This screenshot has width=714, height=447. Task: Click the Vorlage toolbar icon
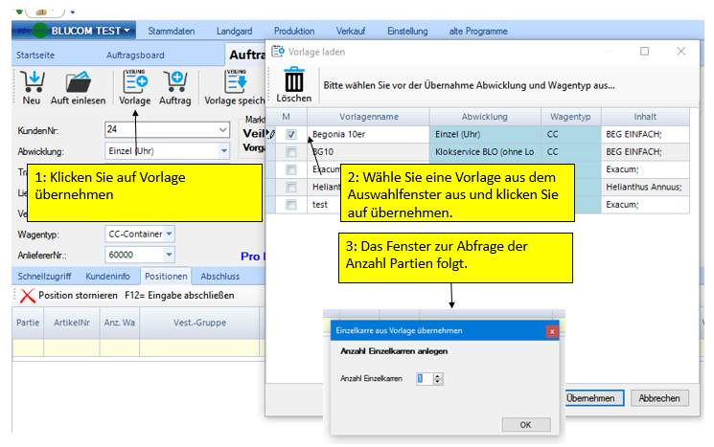click(x=134, y=81)
